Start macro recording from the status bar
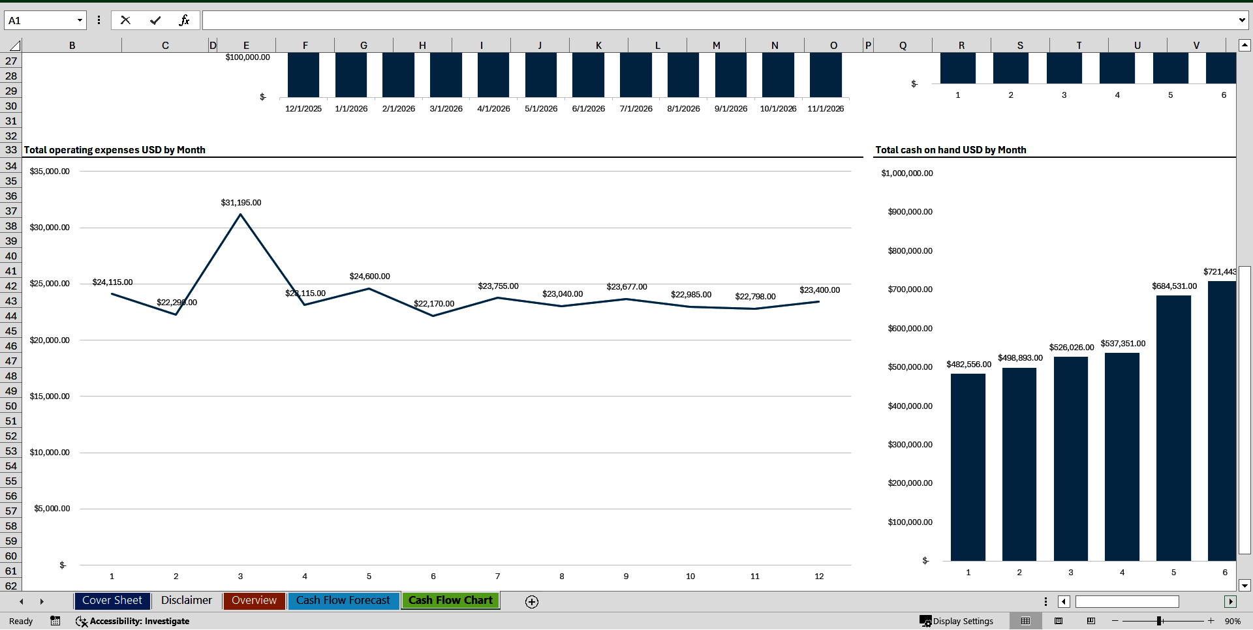Image resolution: width=1253 pixels, height=630 pixels. coord(55,621)
